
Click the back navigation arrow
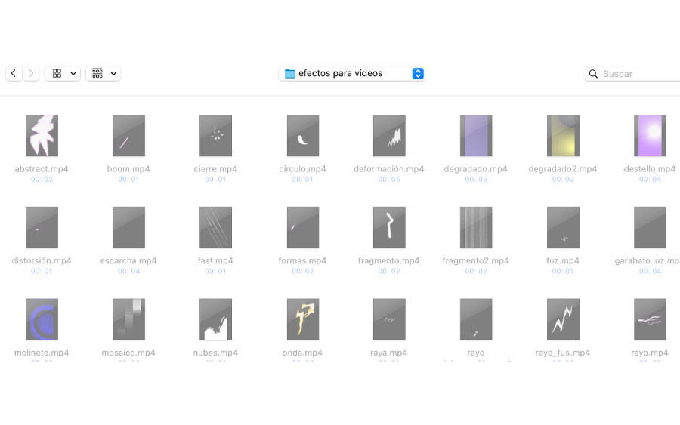click(14, 74)
